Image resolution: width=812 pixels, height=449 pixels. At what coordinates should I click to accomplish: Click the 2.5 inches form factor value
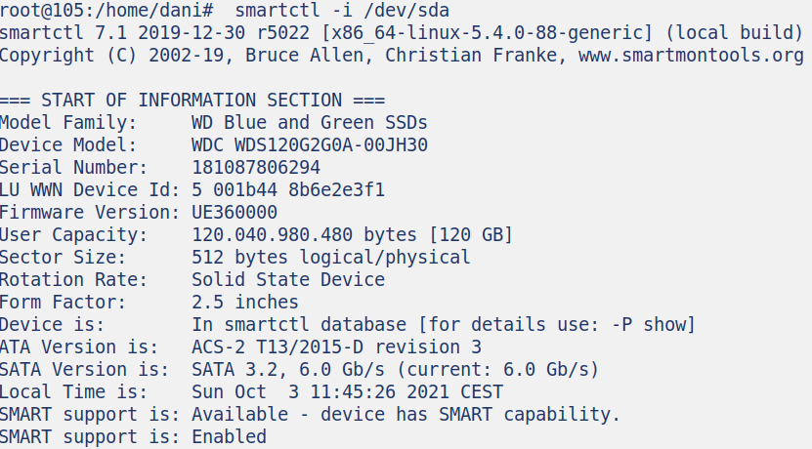[245, 303]
